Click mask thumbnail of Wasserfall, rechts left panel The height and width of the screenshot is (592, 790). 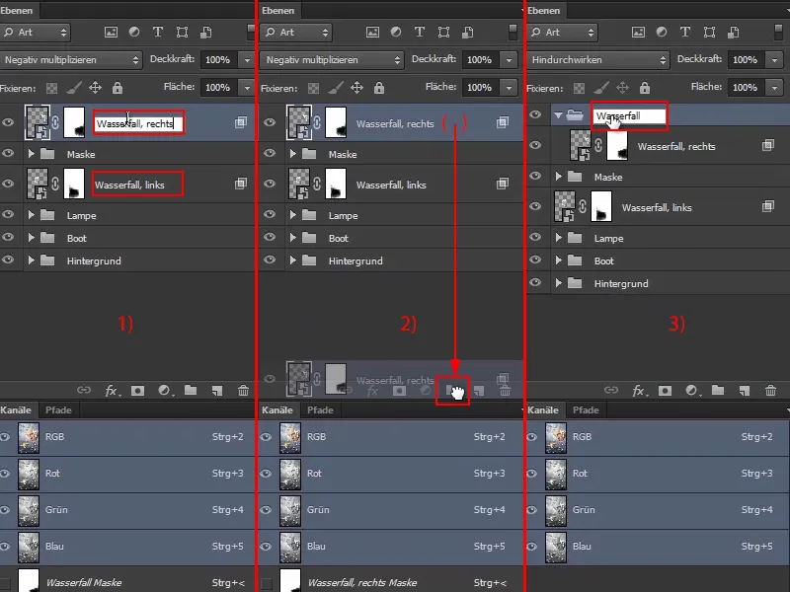(74, 122)
